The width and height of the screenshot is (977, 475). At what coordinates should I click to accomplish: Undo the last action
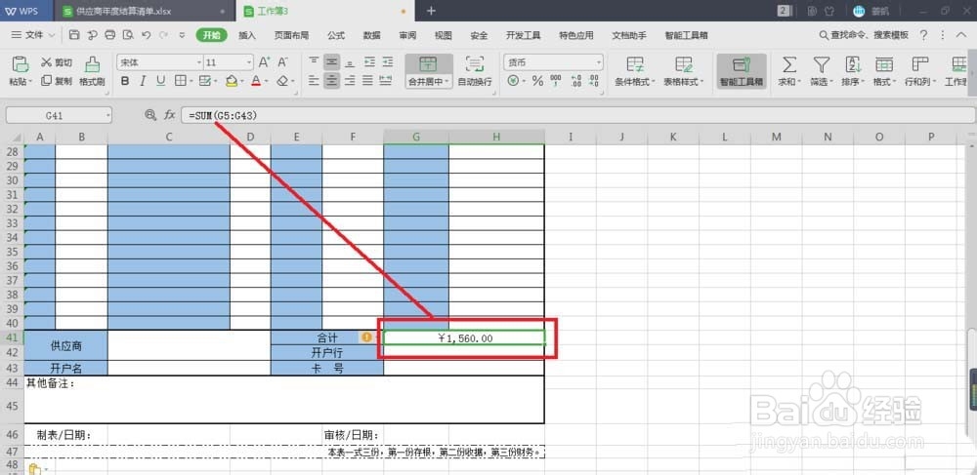[147, 35]
